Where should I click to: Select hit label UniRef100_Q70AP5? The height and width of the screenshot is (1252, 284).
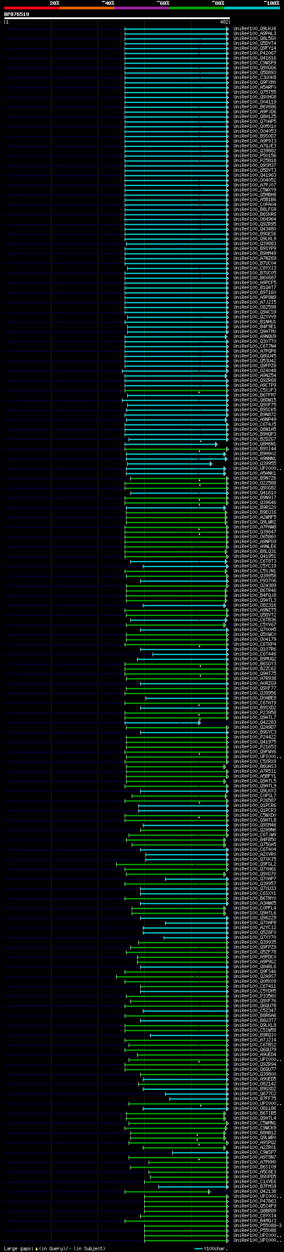tap(255, 122)
